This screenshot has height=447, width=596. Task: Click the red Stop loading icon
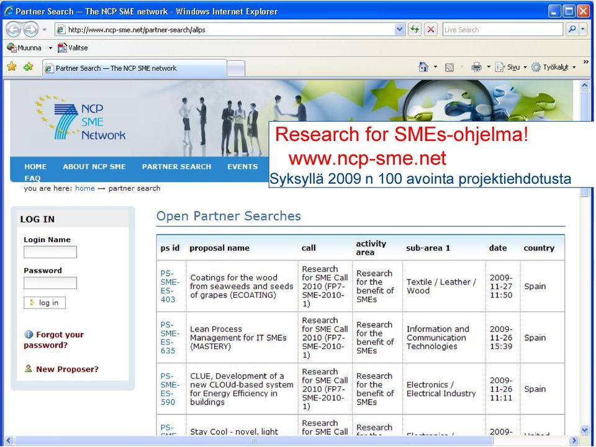pyautogui.click(x=431, y=30)
